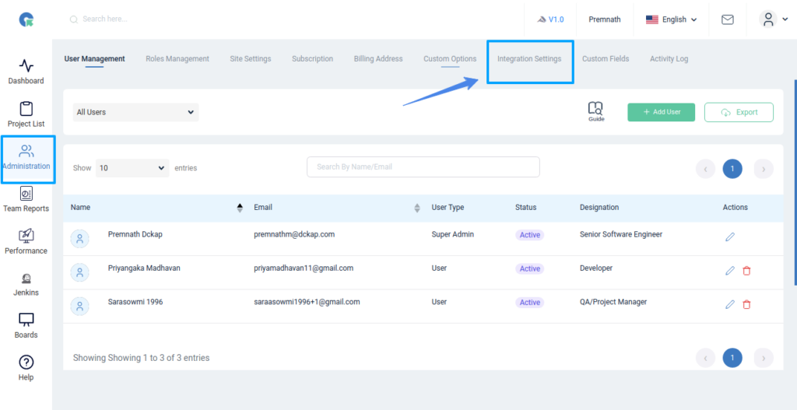
Task: Go to Performance section icon
Action: click(x=26, y=236)
